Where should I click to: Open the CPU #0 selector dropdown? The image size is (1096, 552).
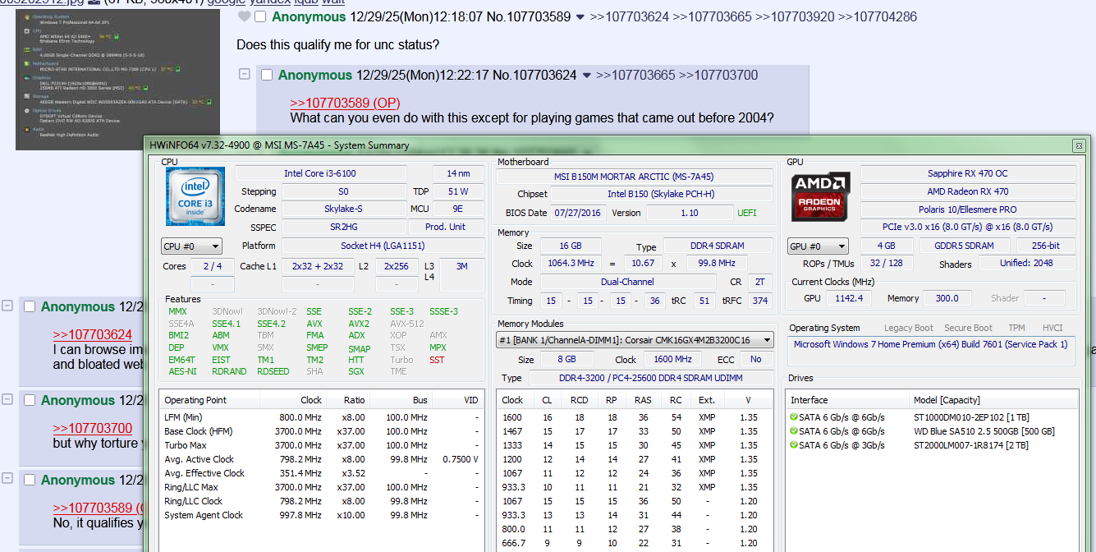coord(191,246)
